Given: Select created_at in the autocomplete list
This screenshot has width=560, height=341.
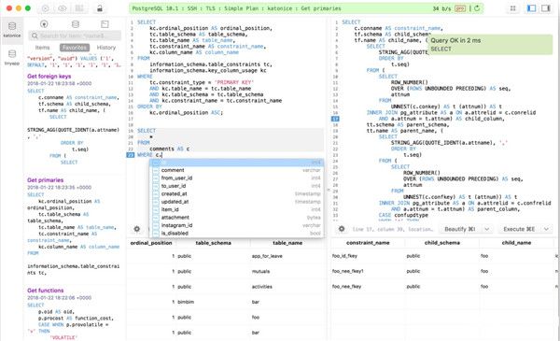Looking at the screenshot, I should (237, 193).
